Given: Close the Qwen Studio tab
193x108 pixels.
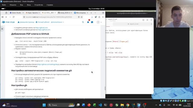Looking at the screenshot, I should (23, 13).
